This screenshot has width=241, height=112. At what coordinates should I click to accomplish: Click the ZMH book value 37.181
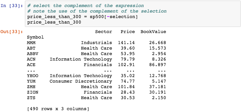click(157, 87)
